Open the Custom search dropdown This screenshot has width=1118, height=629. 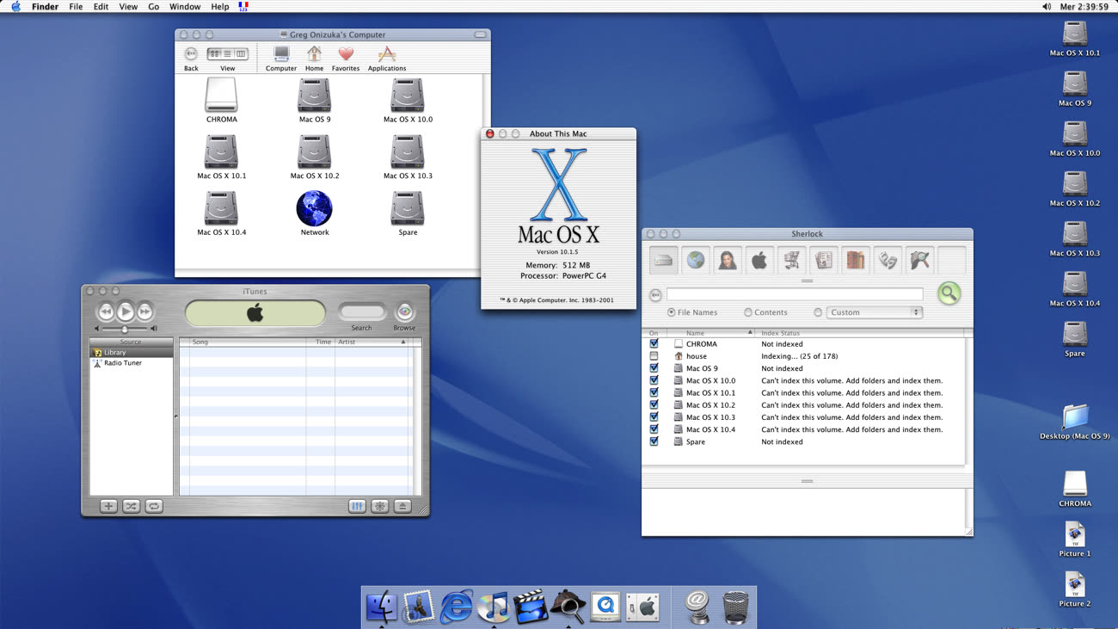point(874,312)
